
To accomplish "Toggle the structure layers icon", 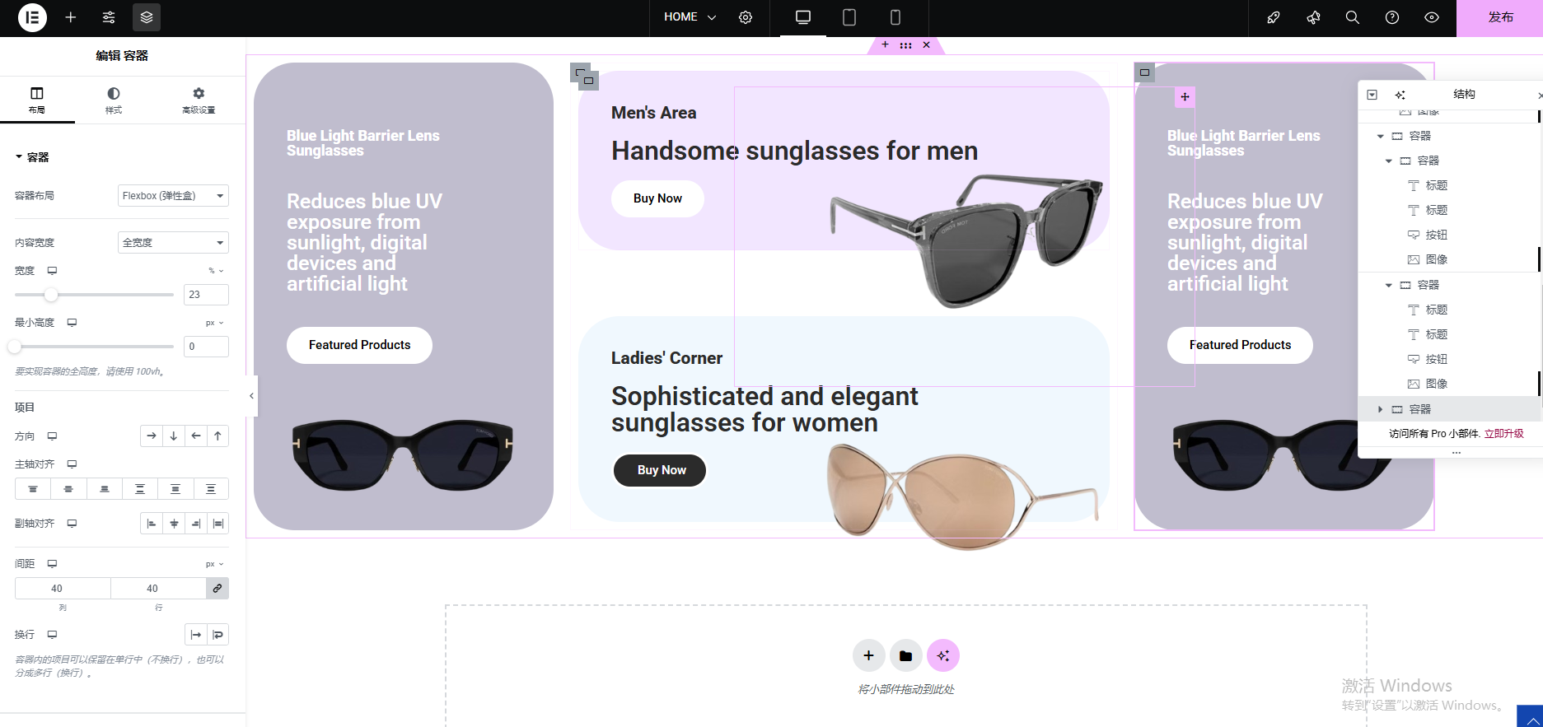I will [x=147, y=17].
